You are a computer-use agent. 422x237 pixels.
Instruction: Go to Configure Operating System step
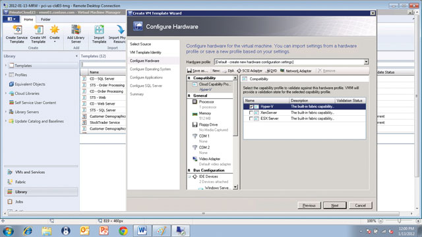pyautogui.click(x=150, y=69)
